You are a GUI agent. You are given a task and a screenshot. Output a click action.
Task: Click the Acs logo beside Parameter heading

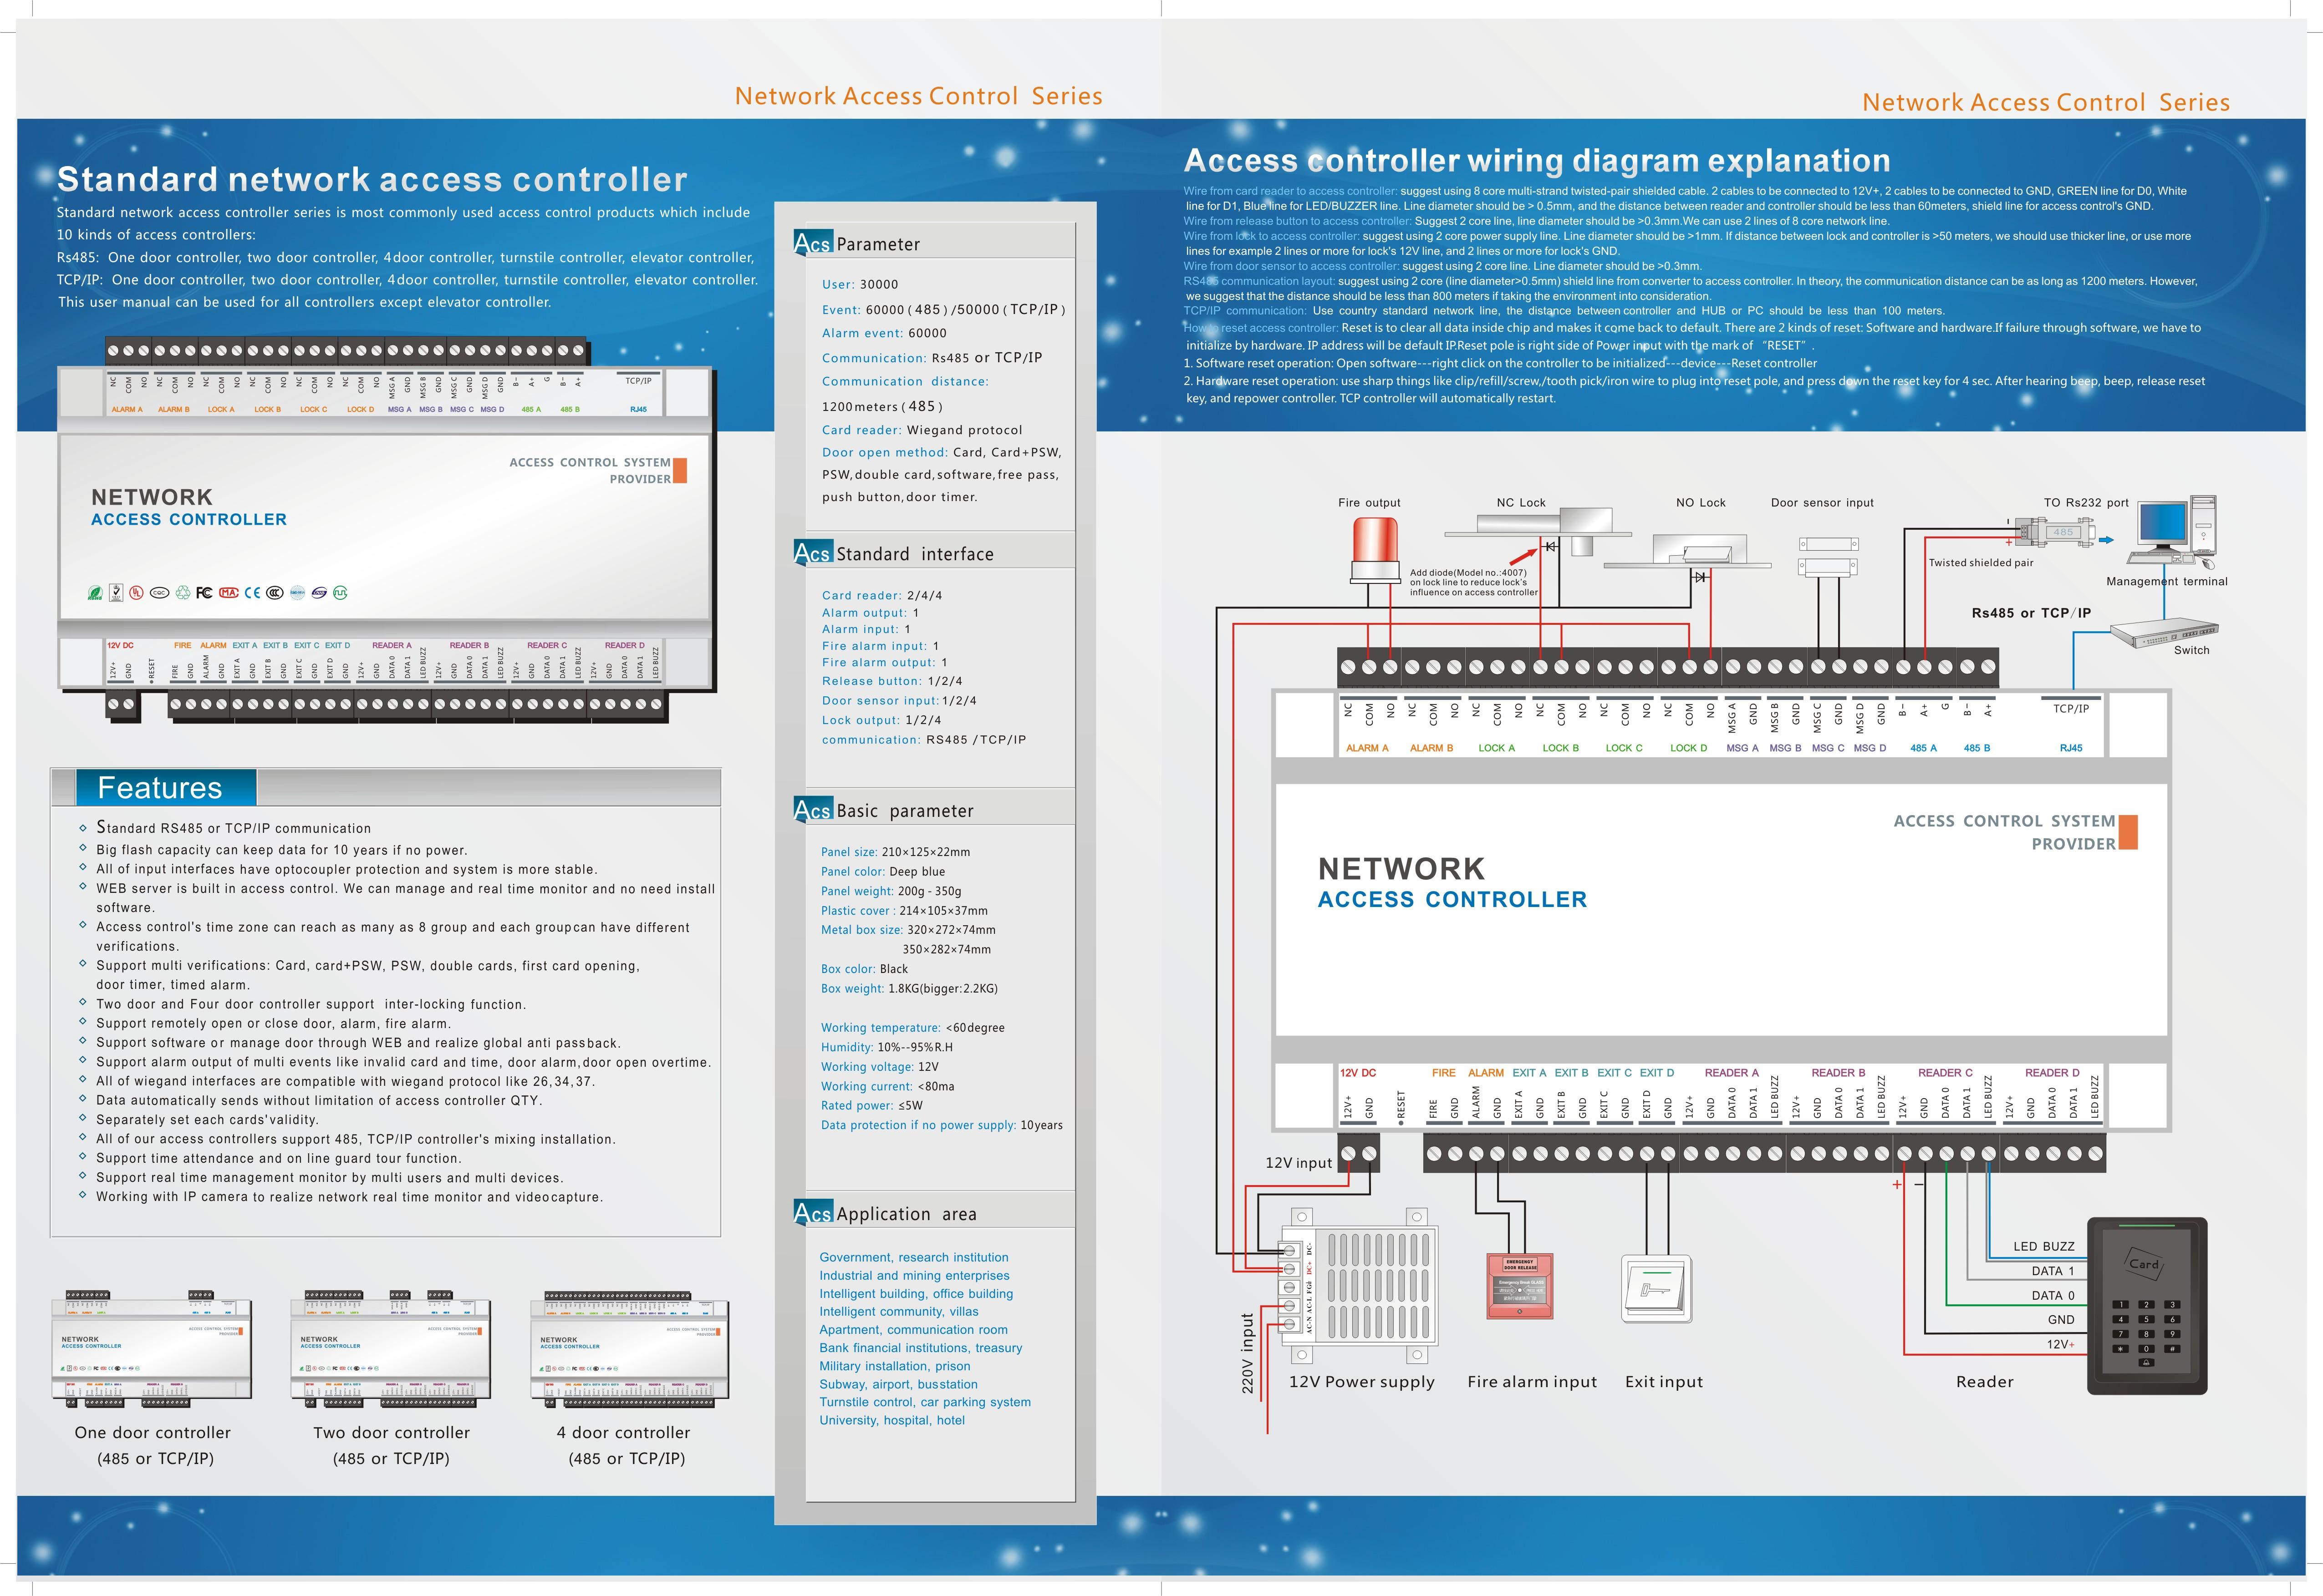[813, 243]
